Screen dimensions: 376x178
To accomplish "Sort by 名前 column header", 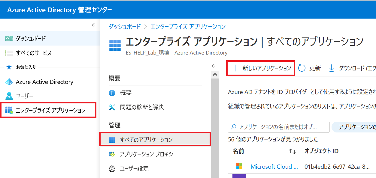I will click(238, 151).
